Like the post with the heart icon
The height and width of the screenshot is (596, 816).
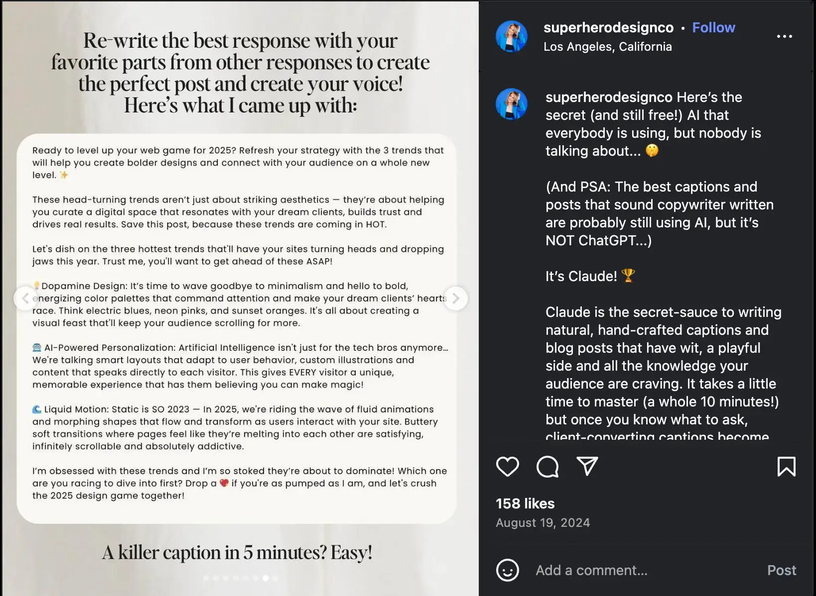(x=507, y=466)
